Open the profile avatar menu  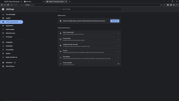coord(174,5)
